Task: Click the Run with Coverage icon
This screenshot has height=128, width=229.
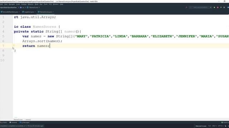Action: pyautogui.click(x=221, y=7)
